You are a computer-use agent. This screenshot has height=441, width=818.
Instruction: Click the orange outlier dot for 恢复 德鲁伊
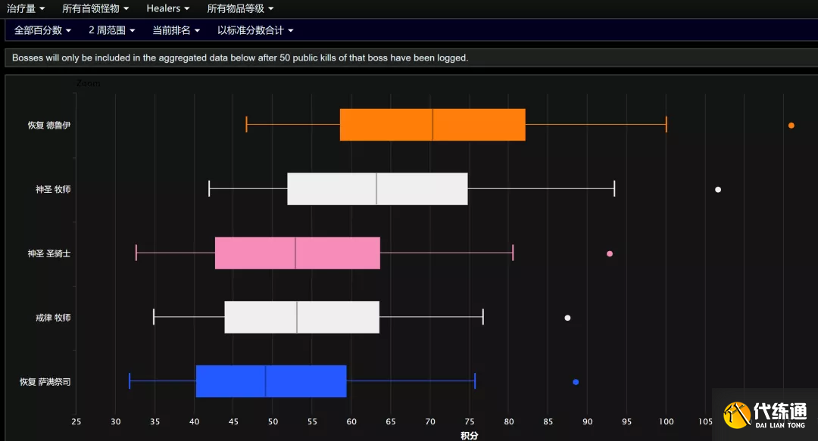[791, 125]
